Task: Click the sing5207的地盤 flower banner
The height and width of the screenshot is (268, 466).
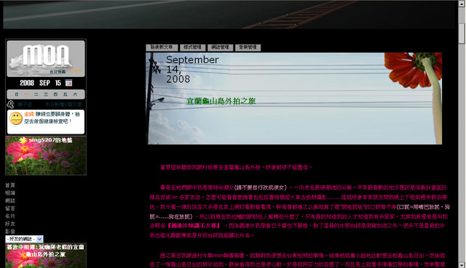Action: point(46,155)
